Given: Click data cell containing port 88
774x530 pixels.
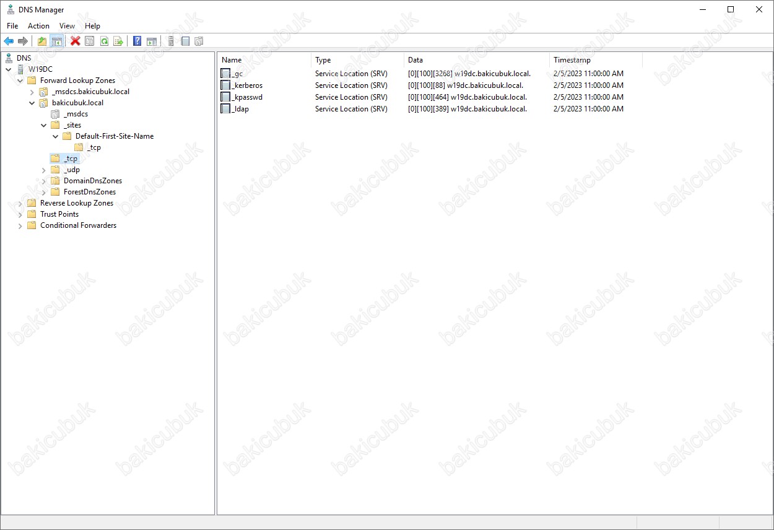Looking at the screenshot, I should coord(466,85).
